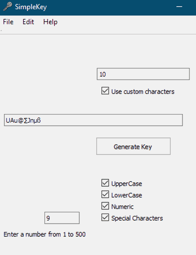Untick the Numeric checkbox box
The image size is (196, 255).
point(105,206)
